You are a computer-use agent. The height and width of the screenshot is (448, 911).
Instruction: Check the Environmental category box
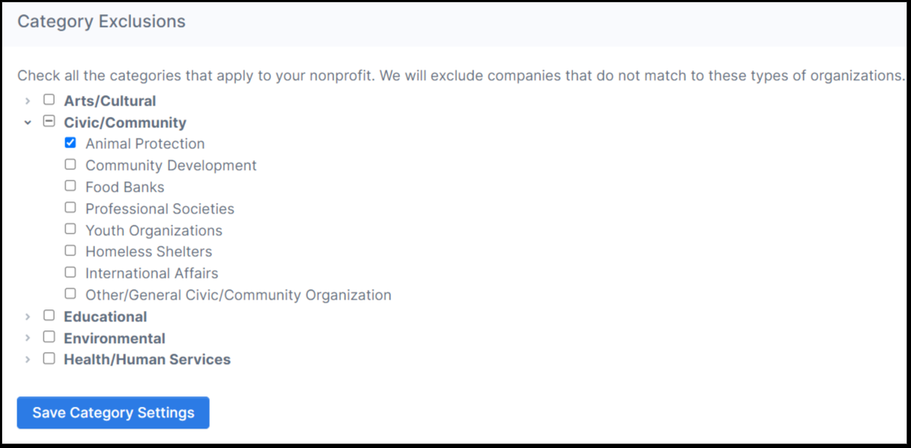point(49,336)
